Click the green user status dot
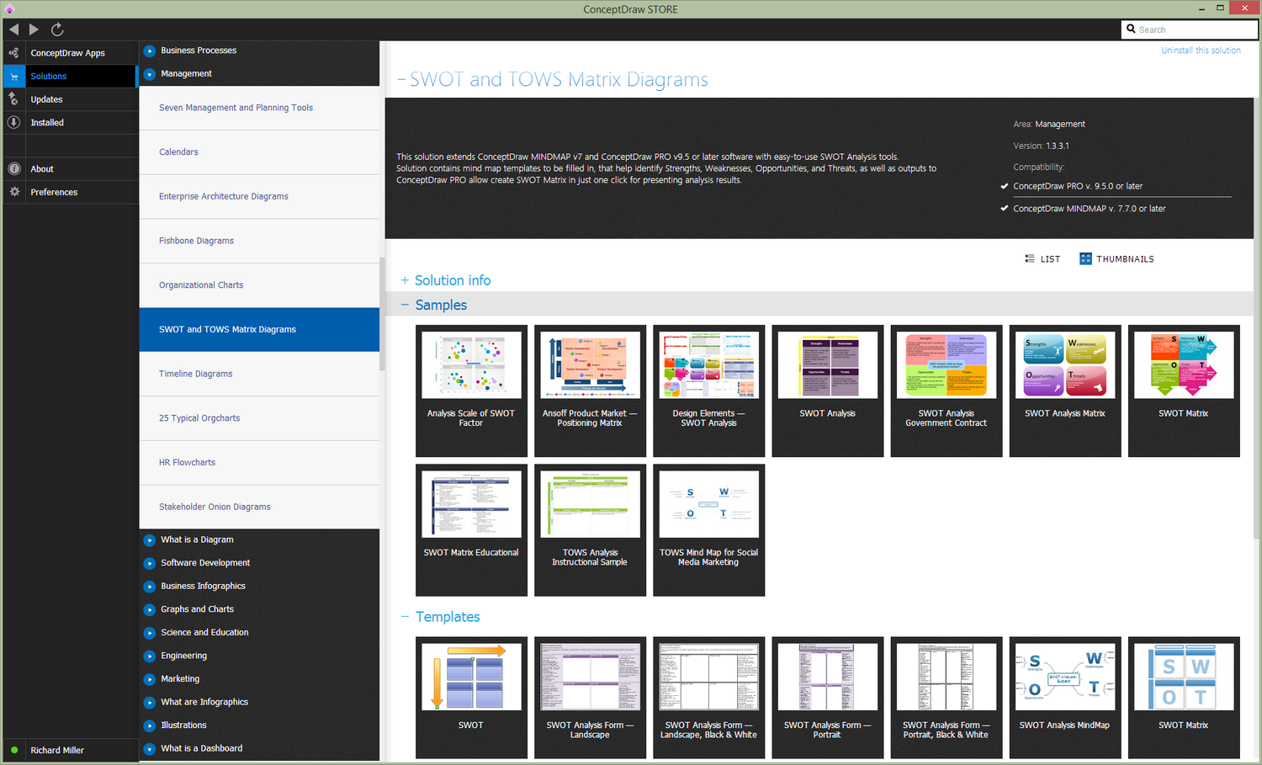Viewport: 1262px width, 765px height. pos(14,750)
